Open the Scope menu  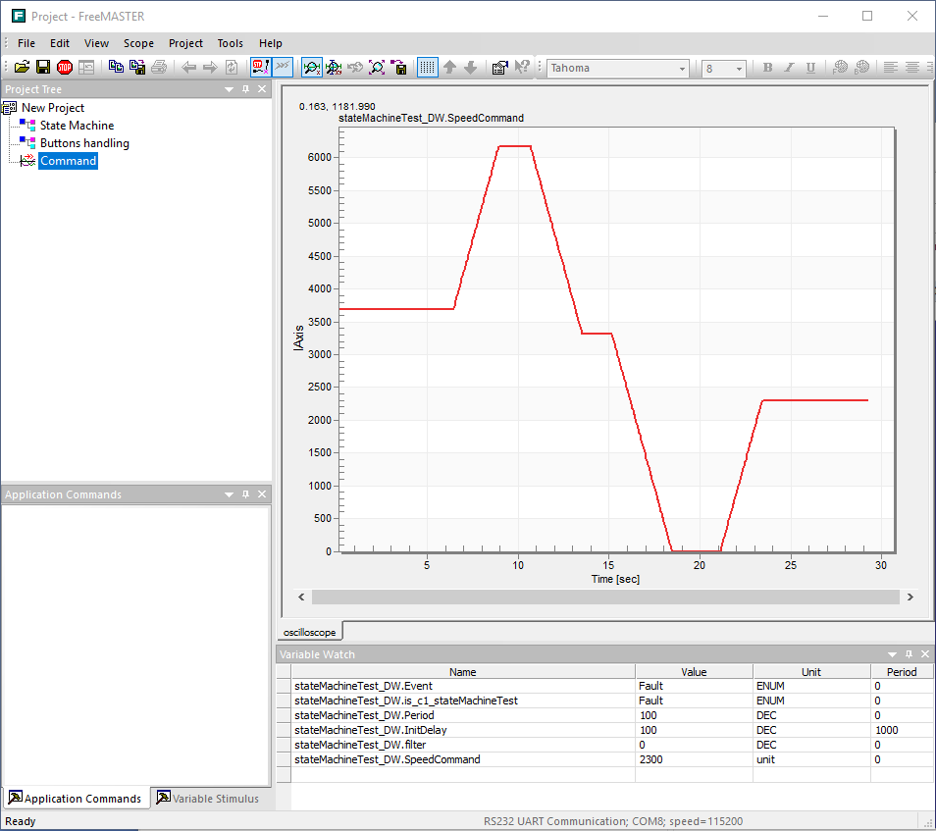138,43
